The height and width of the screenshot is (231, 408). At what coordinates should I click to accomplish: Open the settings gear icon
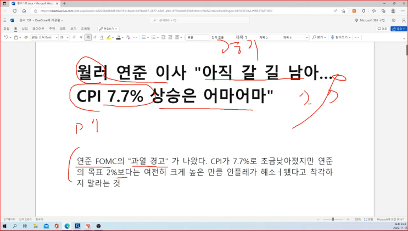(393, 20)
